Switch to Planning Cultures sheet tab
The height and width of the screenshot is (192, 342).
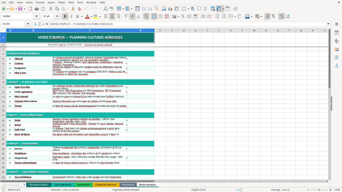[38, 185]
